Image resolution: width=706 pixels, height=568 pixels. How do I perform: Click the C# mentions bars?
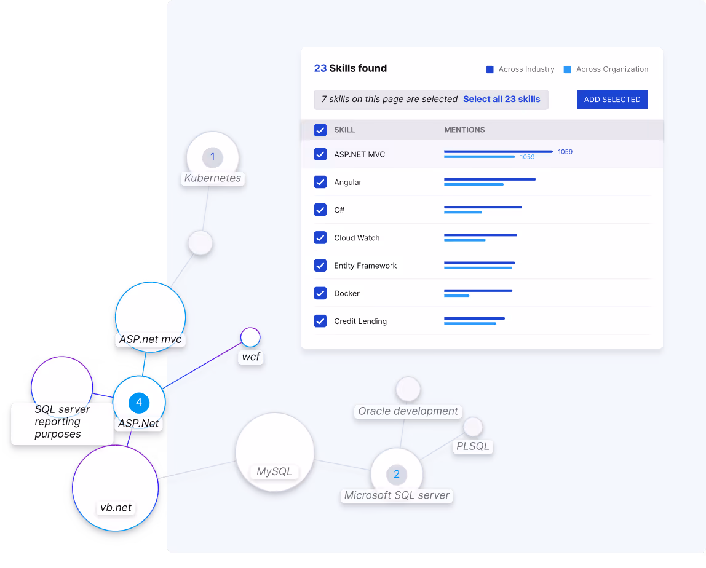point(483,210)
